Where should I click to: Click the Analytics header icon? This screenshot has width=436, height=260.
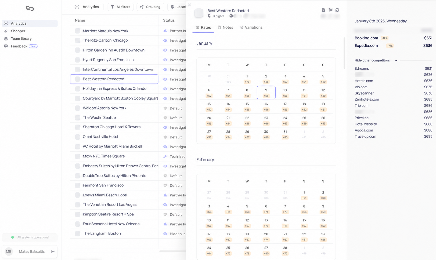click(x=77, y=7)
